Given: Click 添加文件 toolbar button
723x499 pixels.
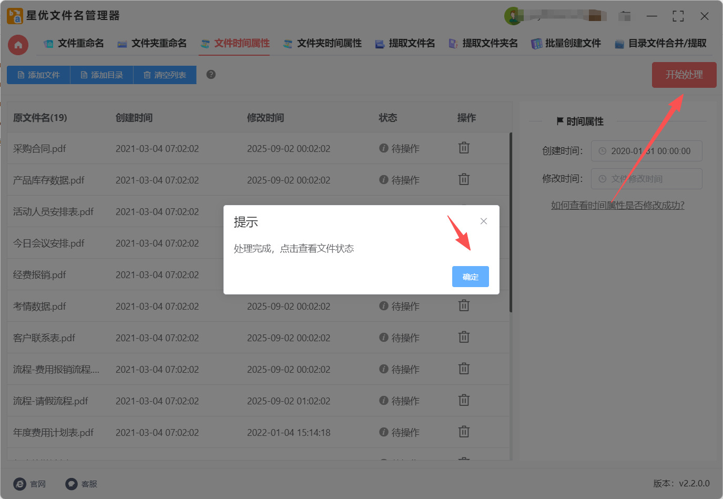Looking at the screenshot, I should pyautogui.click(x=38, y=75).
